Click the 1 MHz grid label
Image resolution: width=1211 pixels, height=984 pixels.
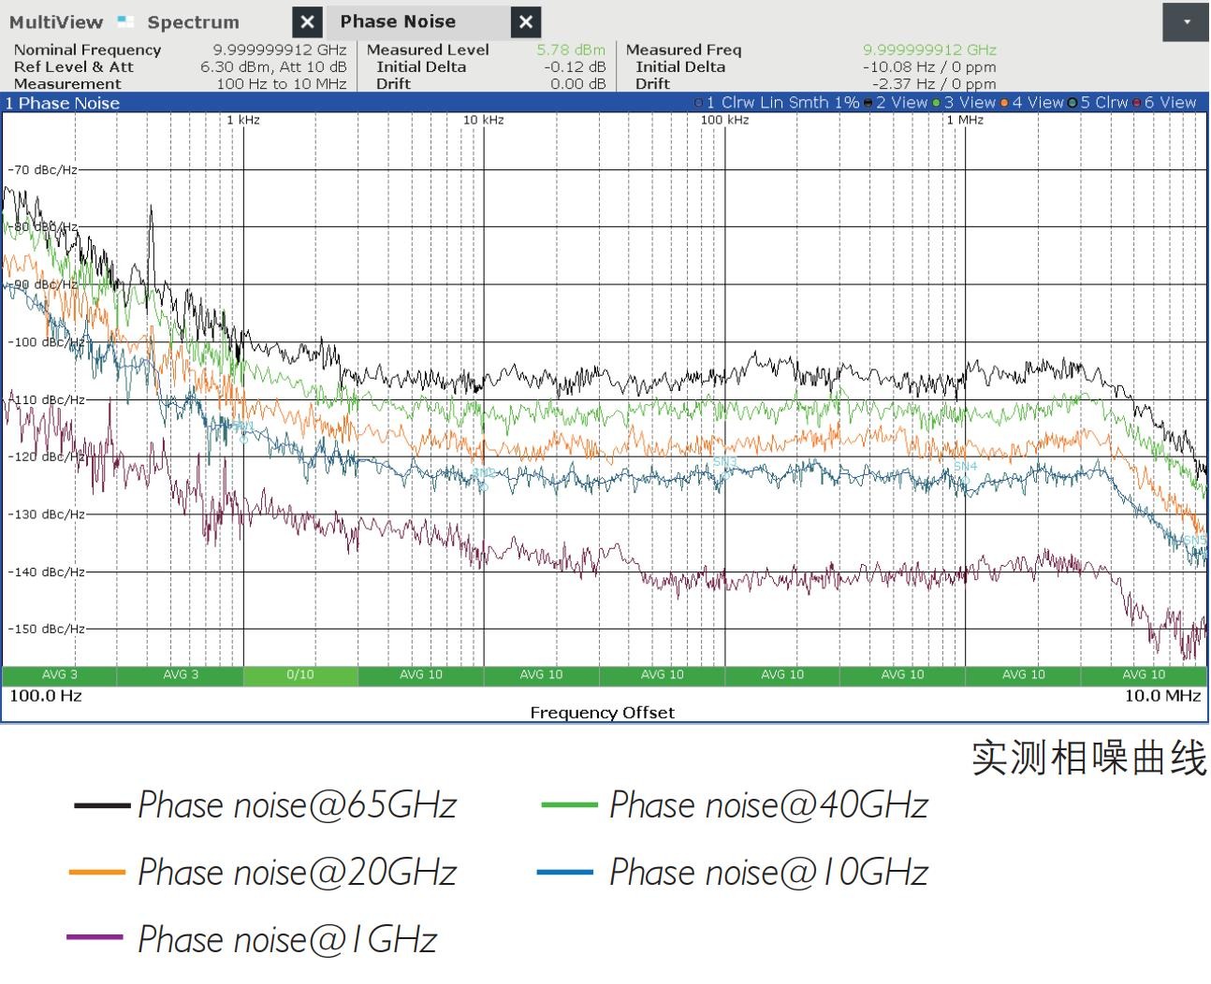[x=965, y=120]
